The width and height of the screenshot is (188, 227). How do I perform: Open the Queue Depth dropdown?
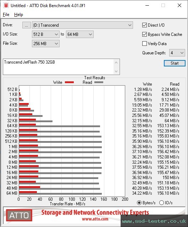pos(177,53)
